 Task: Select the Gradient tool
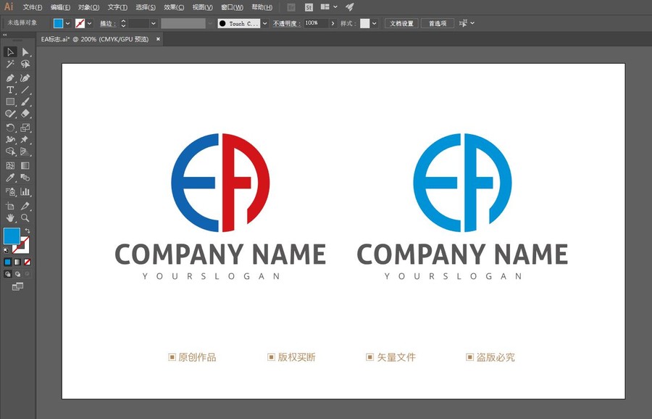click(25, 165)
